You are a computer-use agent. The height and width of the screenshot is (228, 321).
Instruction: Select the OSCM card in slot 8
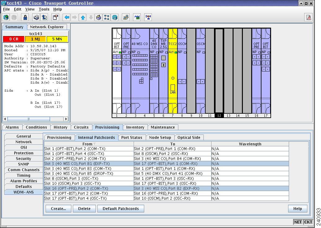pyautogui.click(x=182, y=71)
